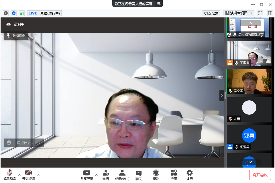The width and height of the screenshot is (275, 183).
Task: Open the meeting info icon
Action: pos(6,13)
